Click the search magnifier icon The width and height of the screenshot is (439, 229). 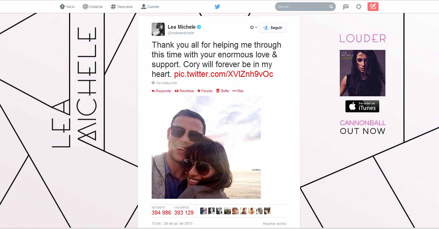(331, 7)
